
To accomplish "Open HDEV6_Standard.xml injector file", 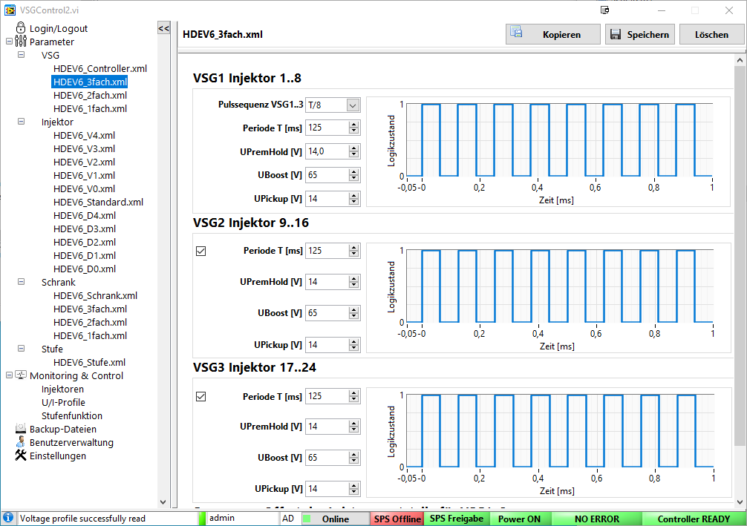I will pos(98,202).
